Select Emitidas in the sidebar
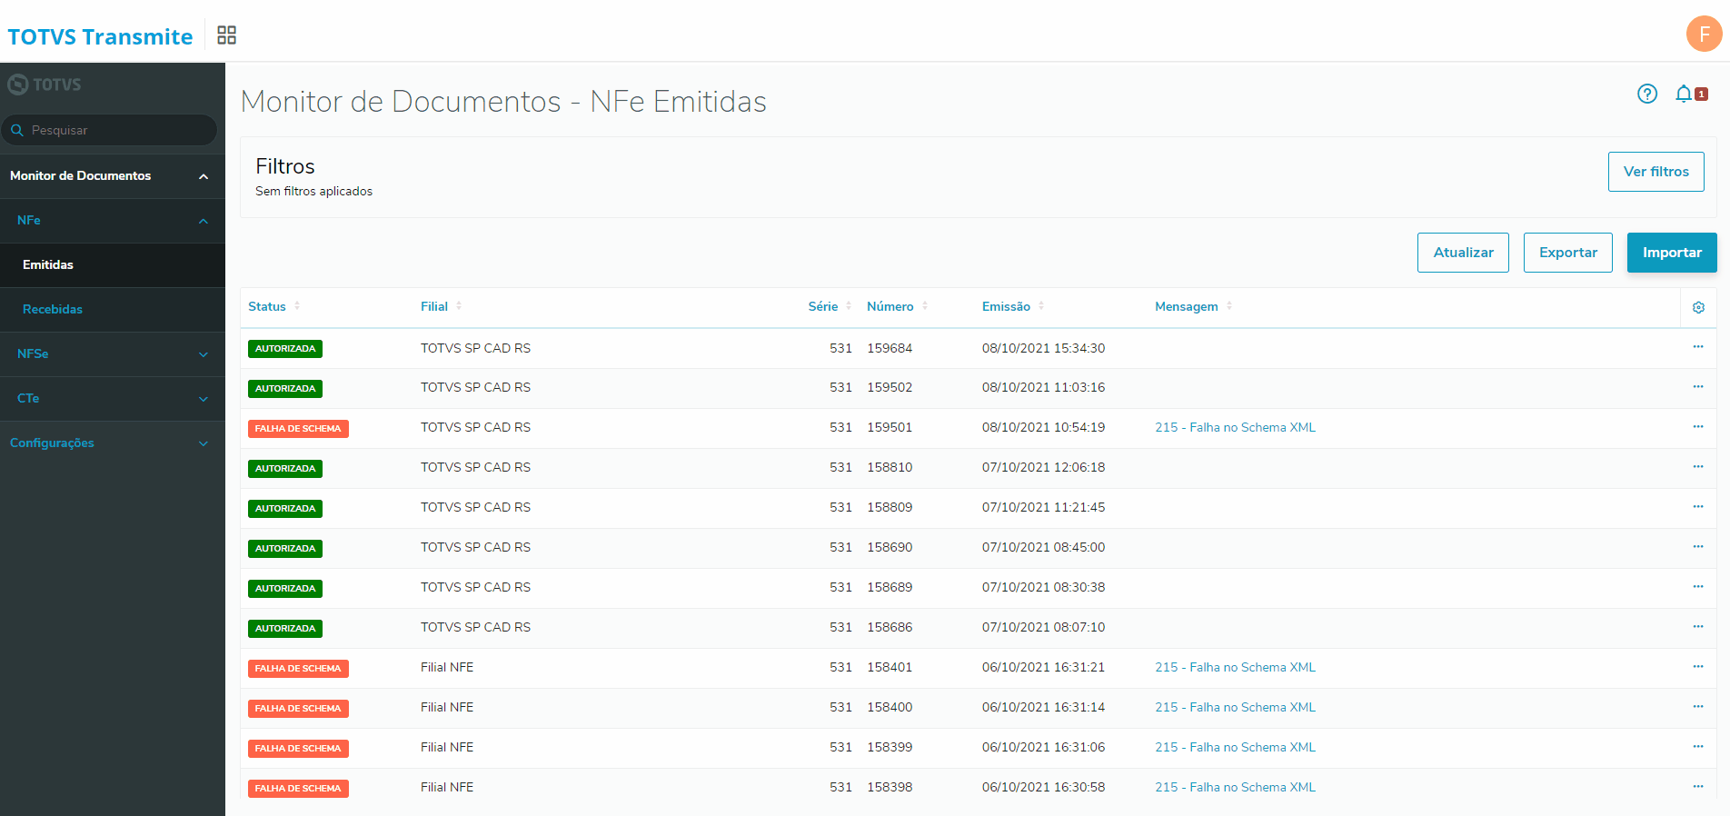Viewport: 1730px width, 816px height. [48, 265]
